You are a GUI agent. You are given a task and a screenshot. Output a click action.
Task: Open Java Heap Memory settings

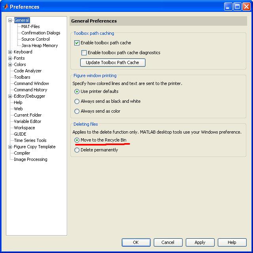tap(40, 45)
